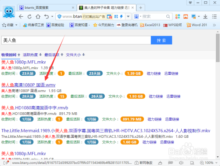Open the game controller icon
The height and width of the screenshot is (166, 220).
(186, 16)
